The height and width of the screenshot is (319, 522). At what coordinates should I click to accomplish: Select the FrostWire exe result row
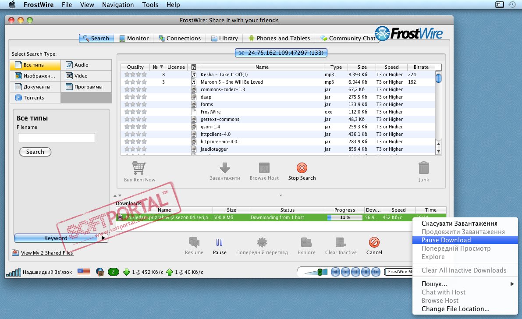point(278,112)
